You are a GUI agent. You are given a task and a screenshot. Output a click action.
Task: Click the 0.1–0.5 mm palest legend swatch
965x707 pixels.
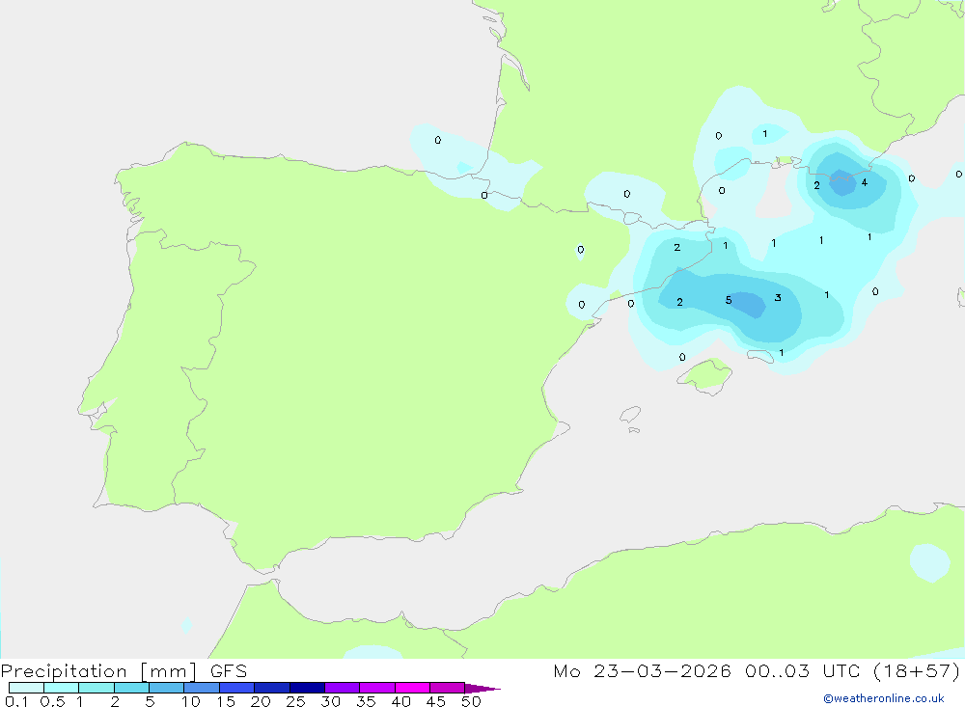click(26, 688)
